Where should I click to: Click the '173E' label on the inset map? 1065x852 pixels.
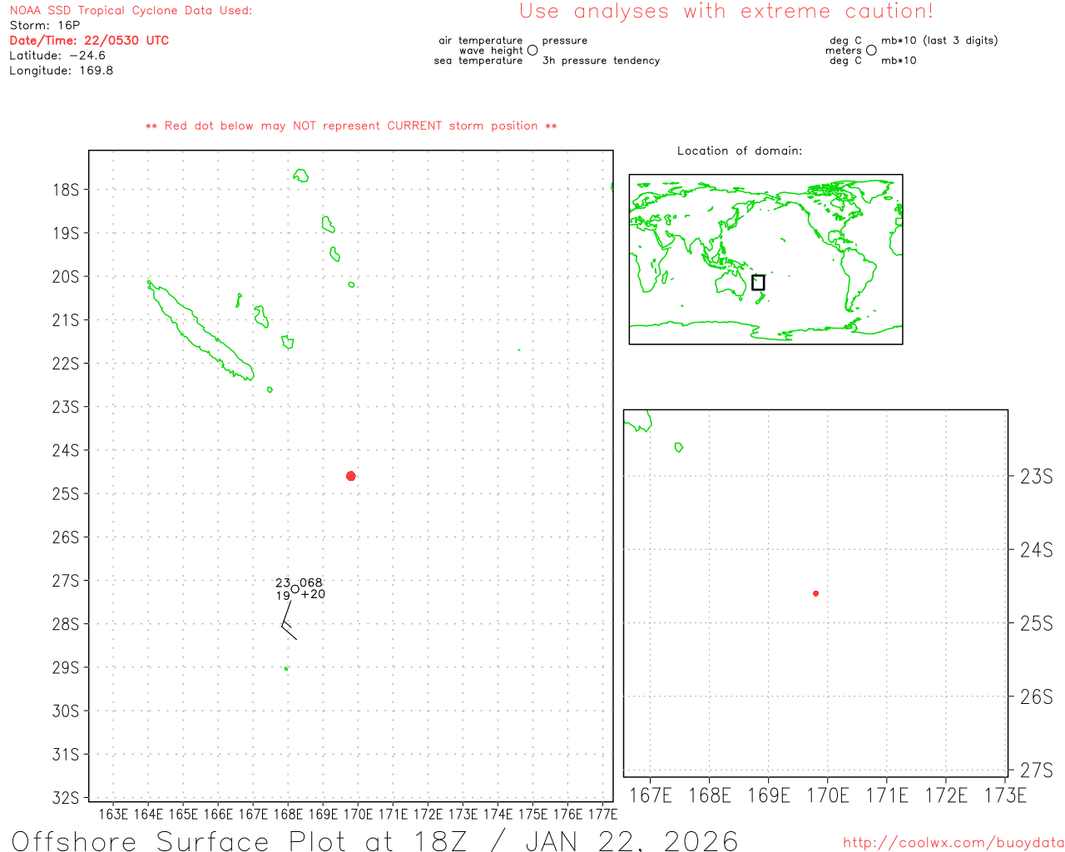click(1005, 795)
